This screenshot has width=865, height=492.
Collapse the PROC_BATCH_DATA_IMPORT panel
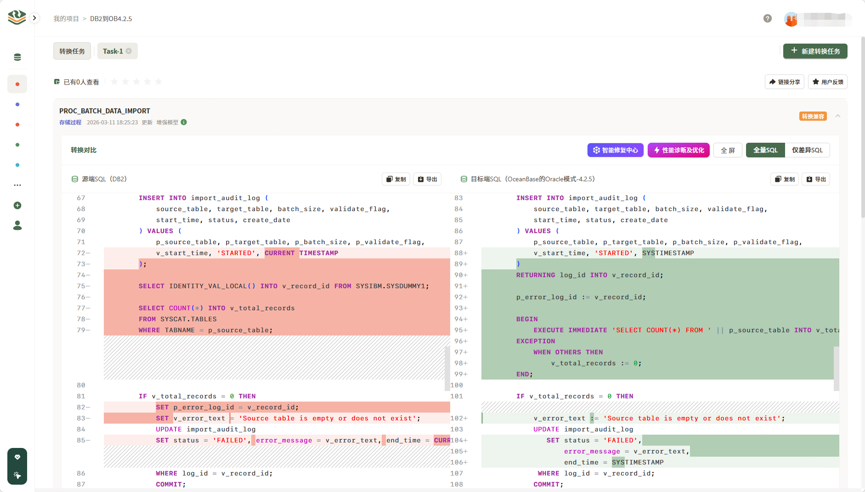click(x=838, y=116)
